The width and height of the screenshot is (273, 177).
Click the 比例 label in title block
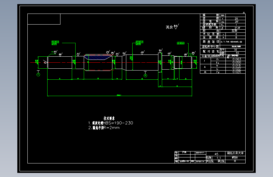(209, 158)
